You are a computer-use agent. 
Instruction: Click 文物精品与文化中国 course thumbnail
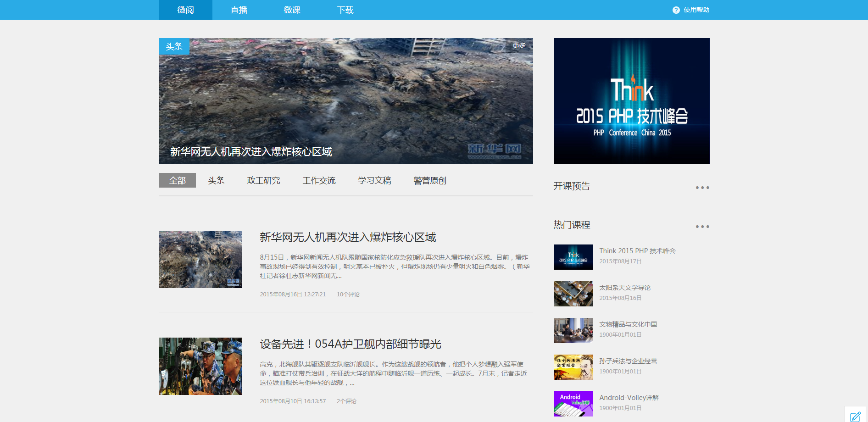coord(573,330)
